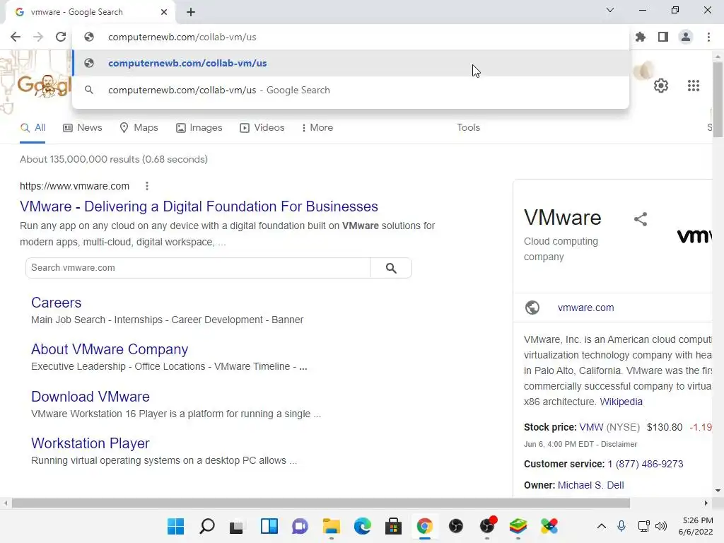This screenshot has width=724, height=543.
Task: Click the forward navigation arrow
Action: pos(38,37)
